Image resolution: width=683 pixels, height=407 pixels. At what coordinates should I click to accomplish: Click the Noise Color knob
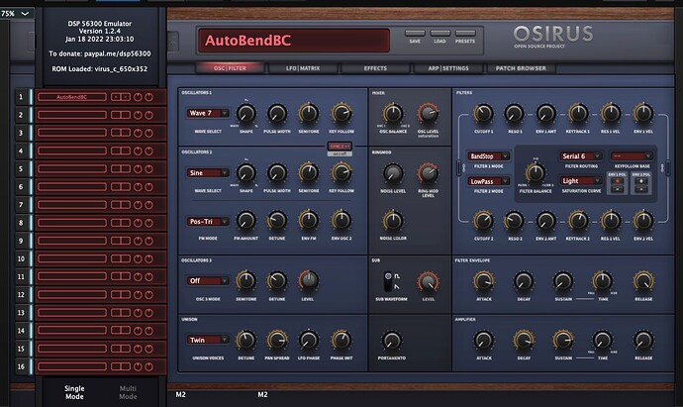(393, 221)
